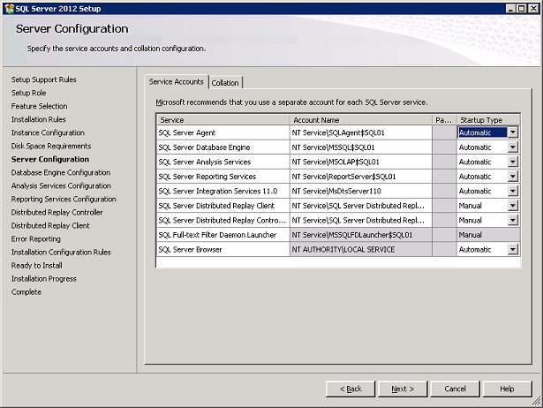Open Startup Type dropdown for SQL Server Database Engine

(x=513, y=147)
